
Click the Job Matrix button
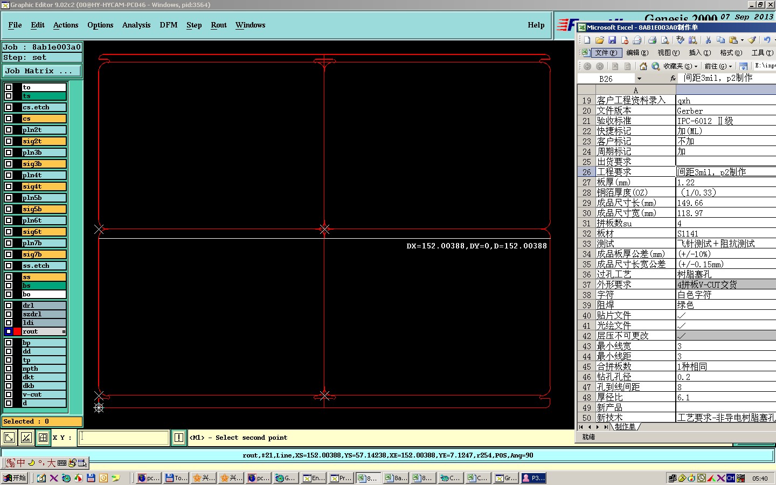tap(41, 71)
